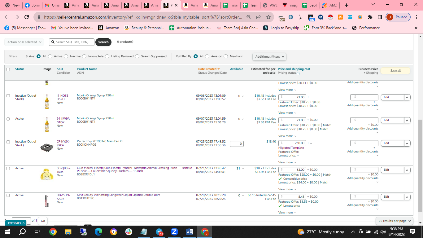Open Microsoft Word from the taskbar

coord(190,231)
